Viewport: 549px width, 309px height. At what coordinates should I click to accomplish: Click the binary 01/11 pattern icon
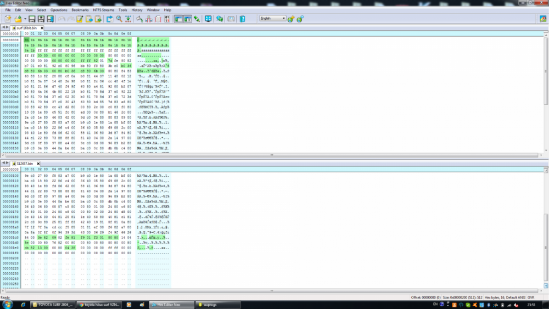[x=167, y=19]
